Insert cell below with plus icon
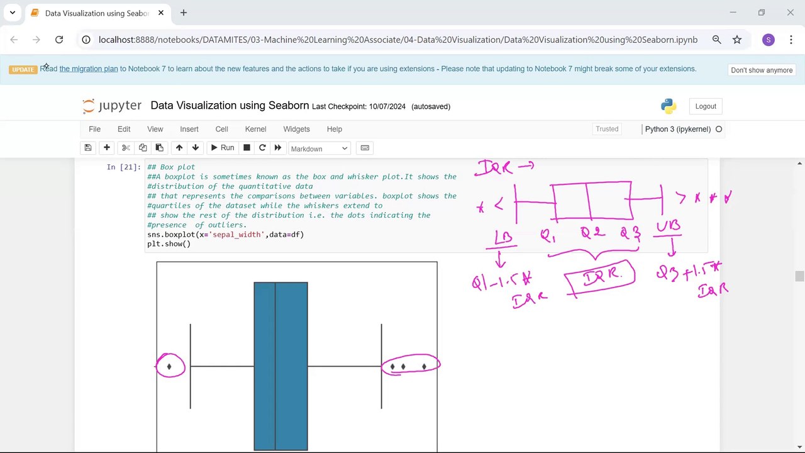Viewport: 805px width, 453px height. (x=107, y=148)
